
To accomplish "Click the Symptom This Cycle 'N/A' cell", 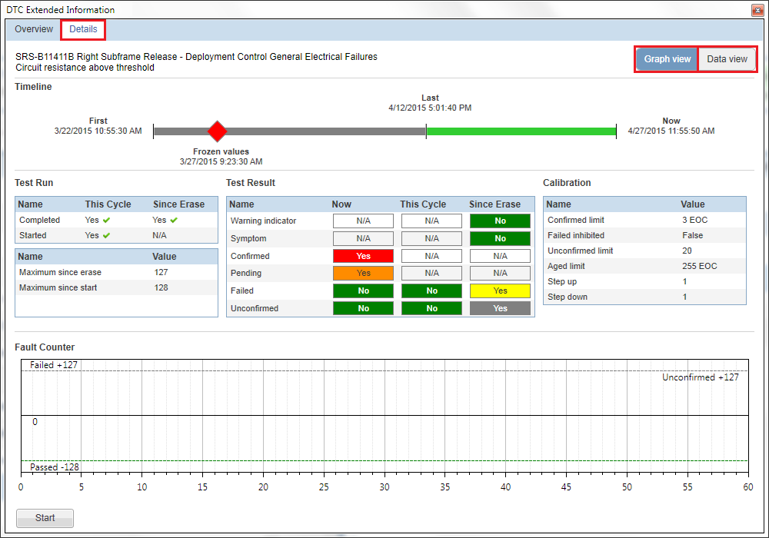I will pyautogui.click(x=431, y=238).
